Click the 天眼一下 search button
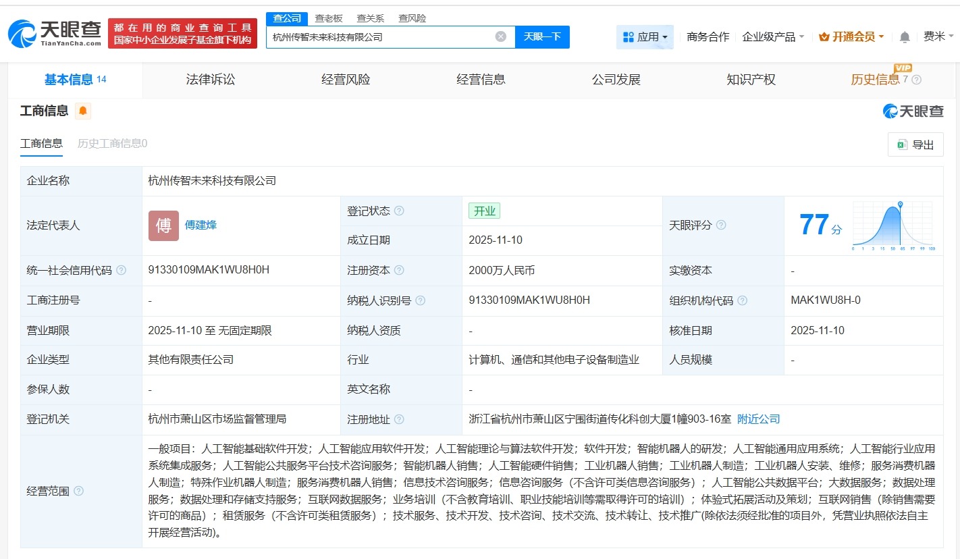This screenshot has height=559, width=960. coord(544,36)
